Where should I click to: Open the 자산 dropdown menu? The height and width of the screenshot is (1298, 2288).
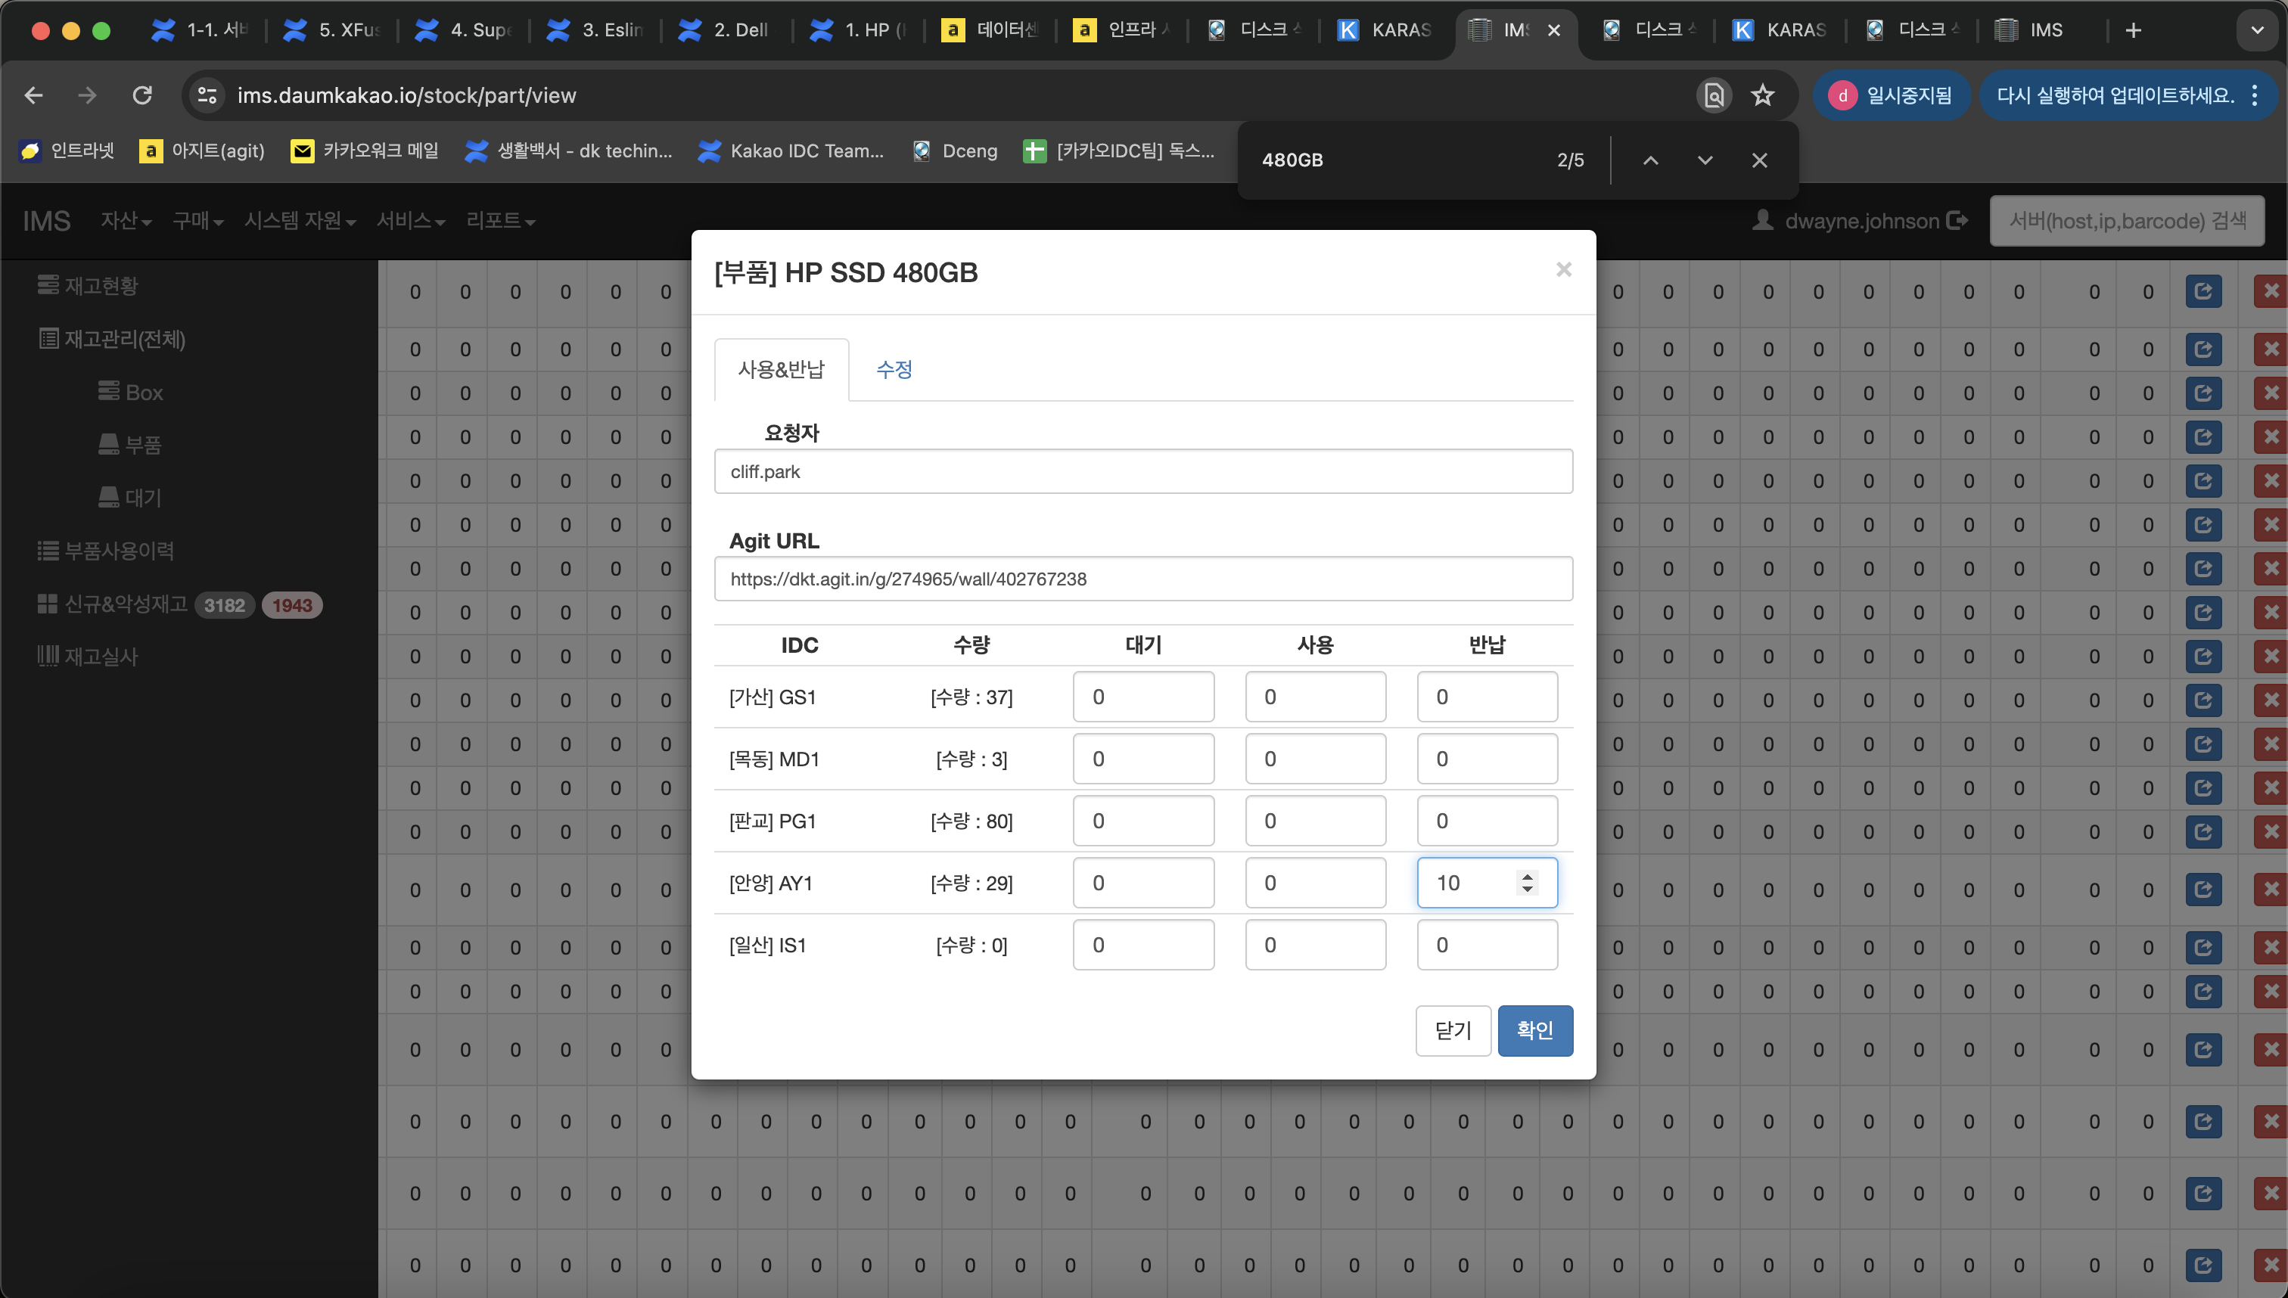(126, 220)
